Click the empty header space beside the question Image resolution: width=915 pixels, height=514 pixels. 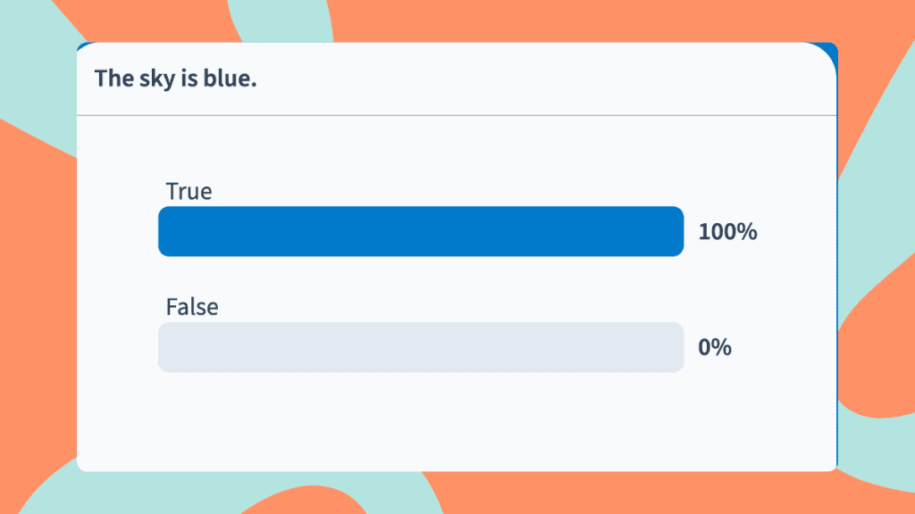tap(536, 79)
